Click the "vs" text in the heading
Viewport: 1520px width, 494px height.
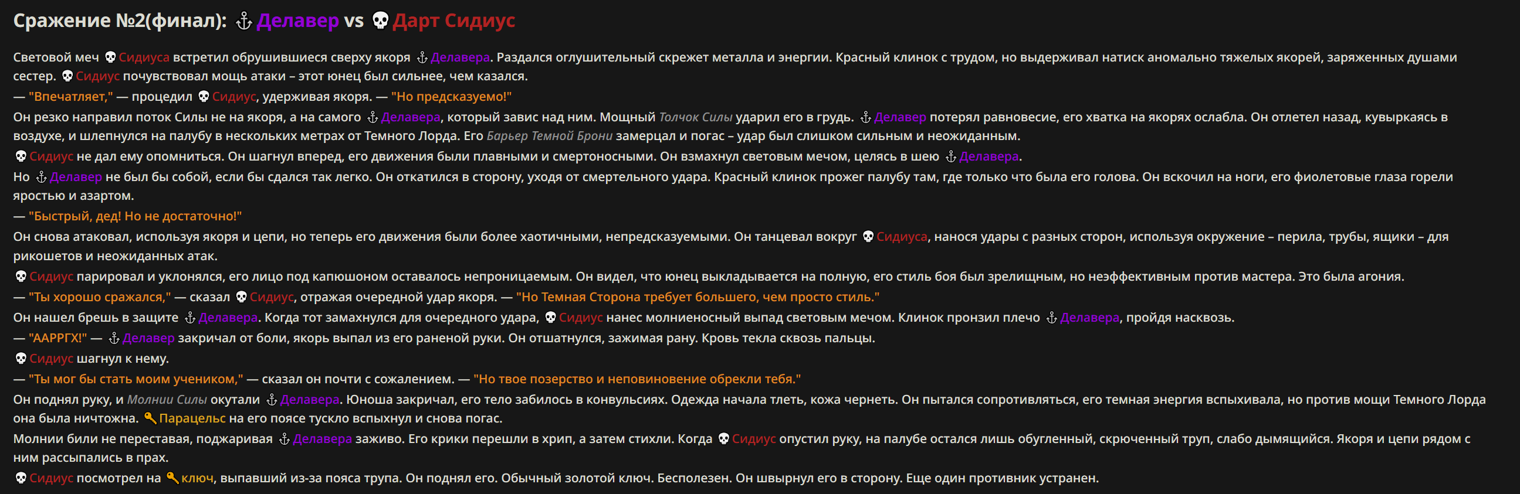click(354, 21)
